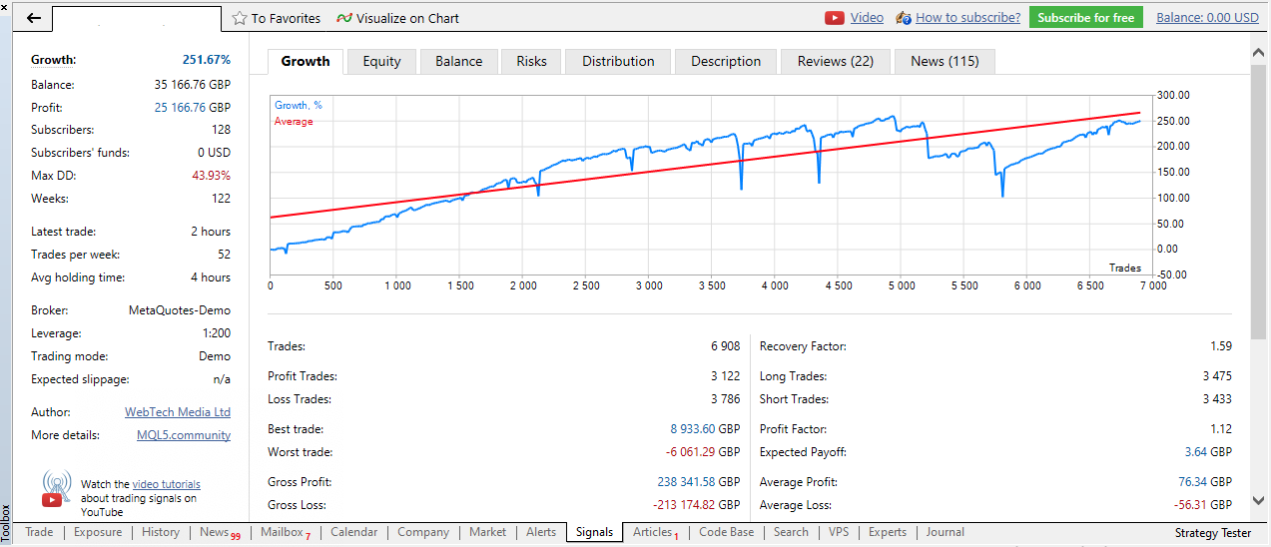Image resolution: width=1271 pixels, height=547 pixels.
Task: Click the Visualize on Chart icon
Action: tap(344, 18)
